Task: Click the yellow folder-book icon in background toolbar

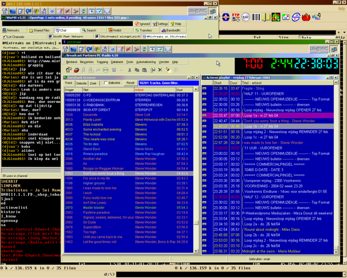Action: click(266, 17)
